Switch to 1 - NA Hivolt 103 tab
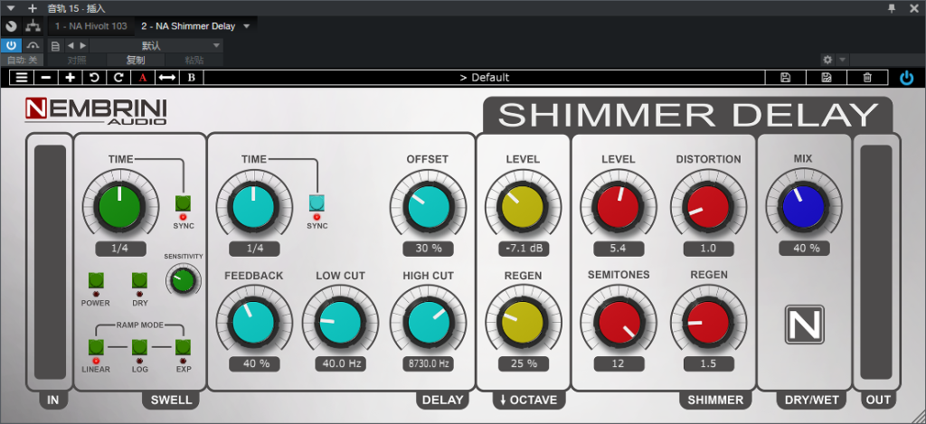926x424 pixels. click(x=91, y=26)
